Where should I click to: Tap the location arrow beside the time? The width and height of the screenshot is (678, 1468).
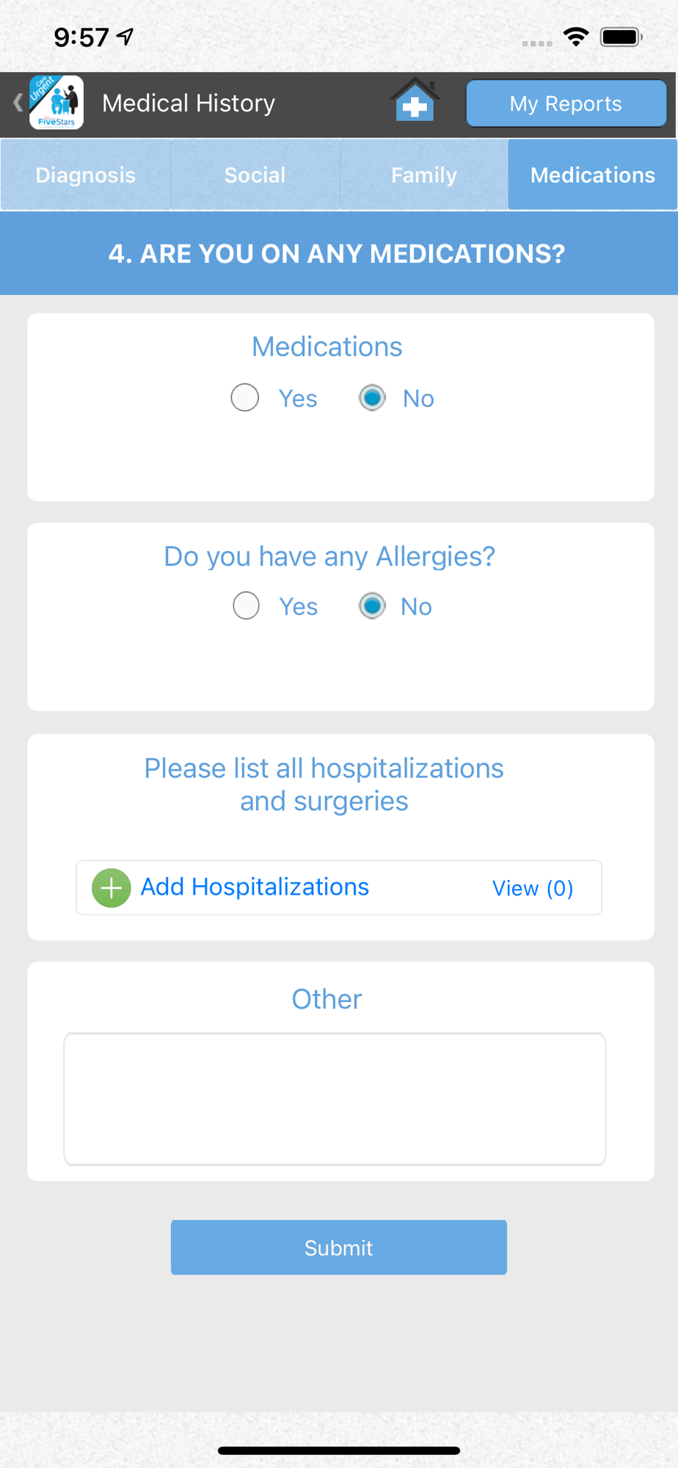click(x=126, y=36)
